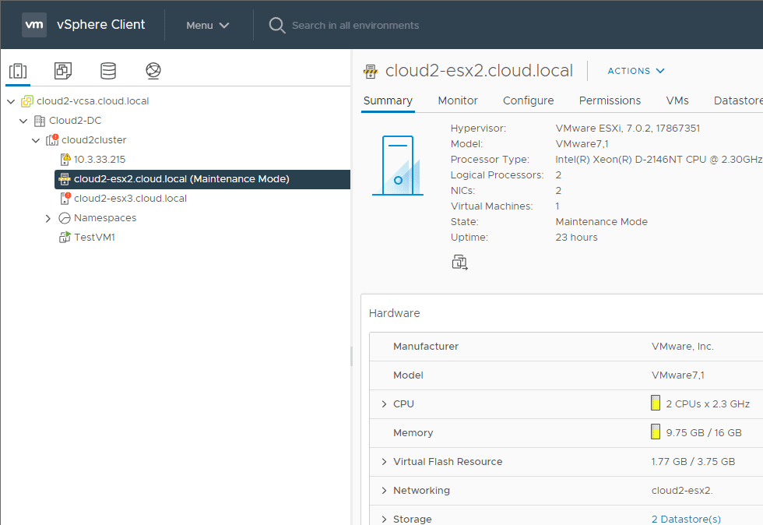Expand the CPU hardware row
Screen dimensions: 763x525
pyautogui.click(x=384, y=404)
